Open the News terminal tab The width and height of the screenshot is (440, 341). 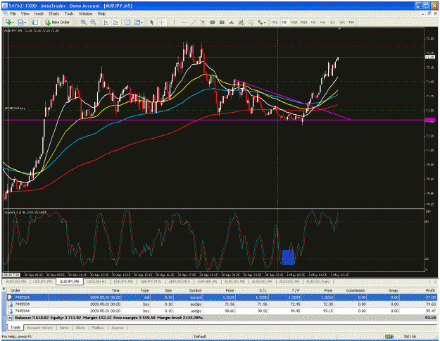coord(64,328)
